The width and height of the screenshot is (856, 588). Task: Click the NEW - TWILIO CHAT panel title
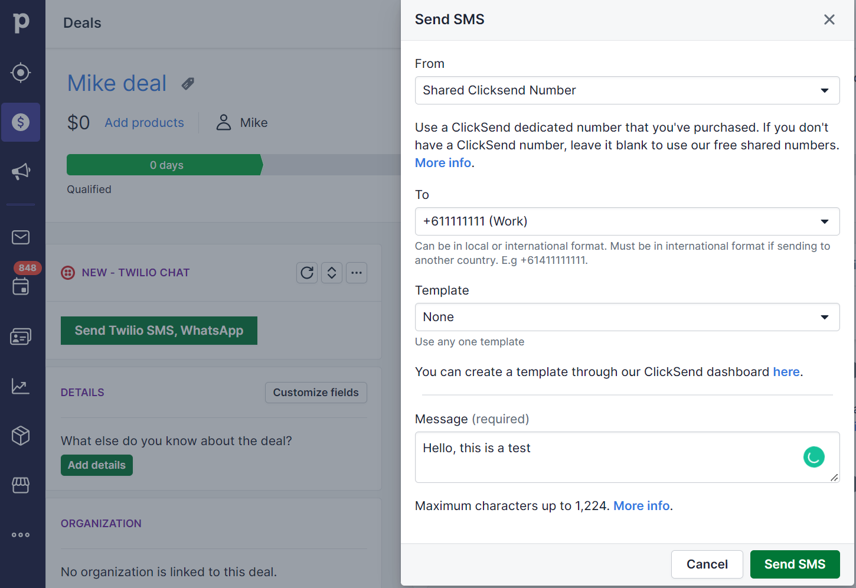pos(136,273)
